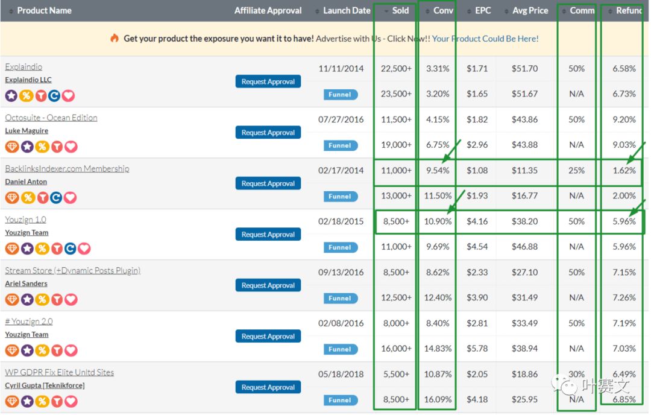The width and height of the screenshot is (651, 415).
Task: Sort table by Avg Price column
Action: click(530, 10)
